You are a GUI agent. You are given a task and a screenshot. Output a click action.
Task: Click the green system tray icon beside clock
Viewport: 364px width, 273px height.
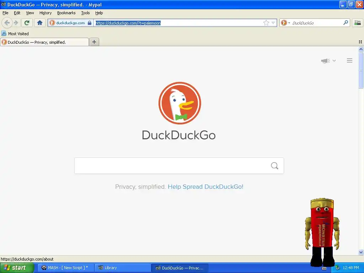(337, 268)
